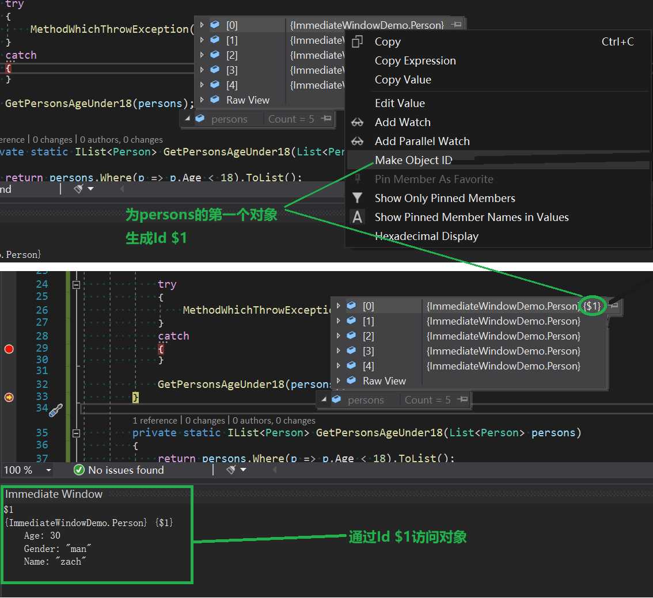Click line number 26 in the gutter
Image resolution: width=653 pixels, height=598 pixels.
click(x=42, y=310)
